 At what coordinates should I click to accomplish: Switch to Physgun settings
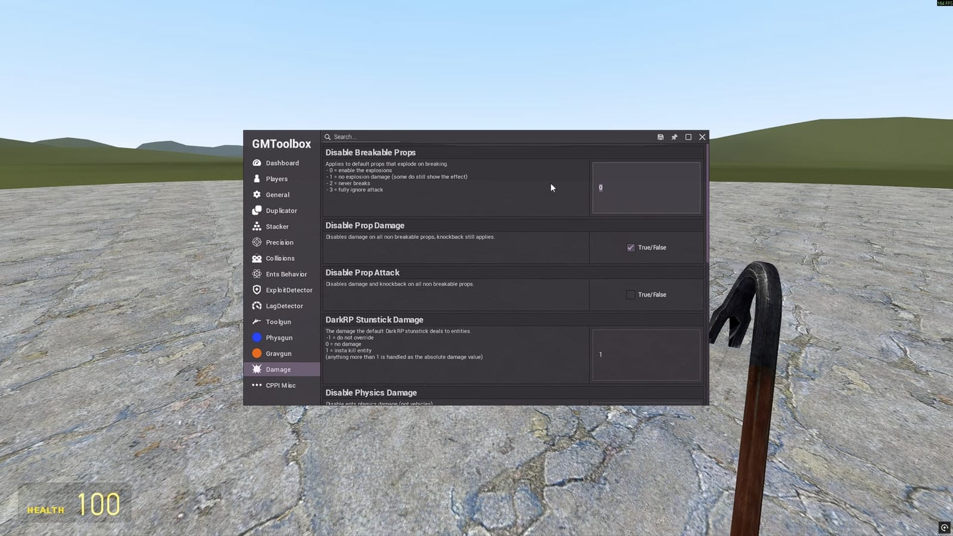(282, 338)
